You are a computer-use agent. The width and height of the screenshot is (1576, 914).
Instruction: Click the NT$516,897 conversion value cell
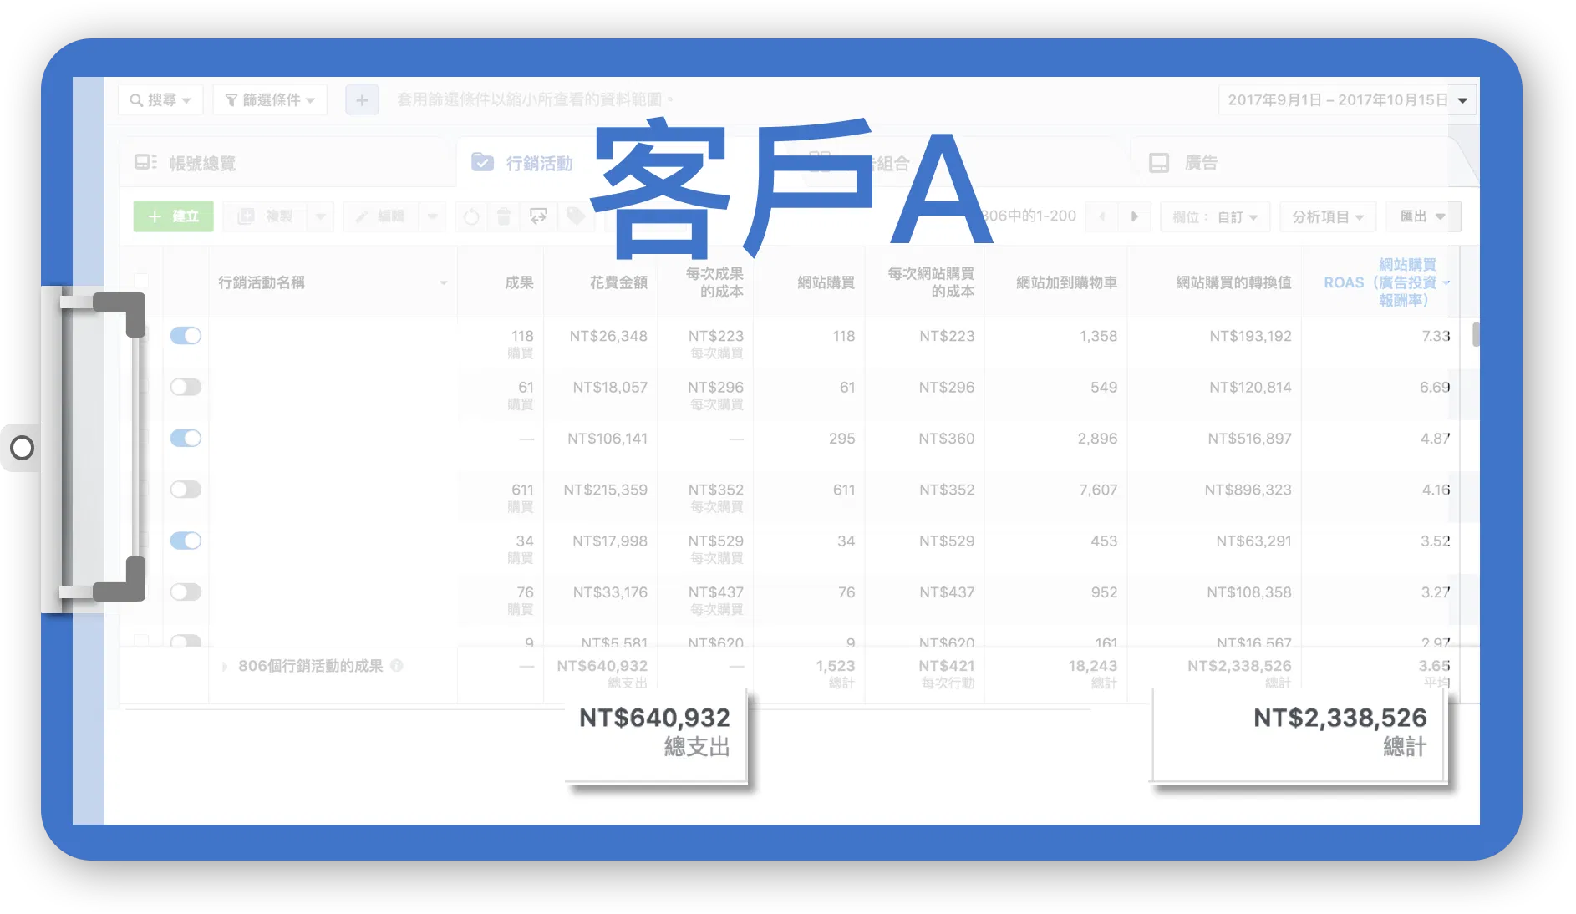pyautogui.click(x=1249, y=439)
